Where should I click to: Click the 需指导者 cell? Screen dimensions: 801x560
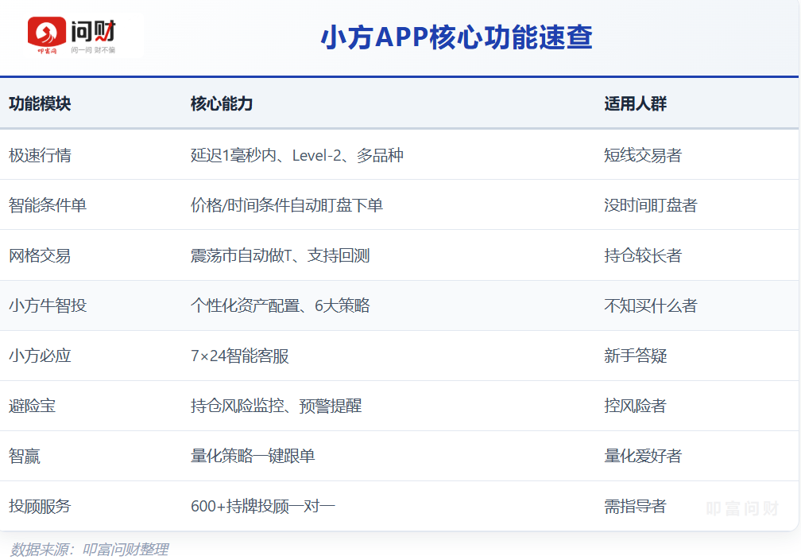click(x=635, y=506)
